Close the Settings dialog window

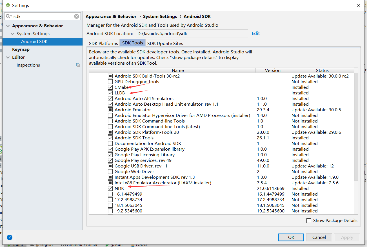click(359, 5)
